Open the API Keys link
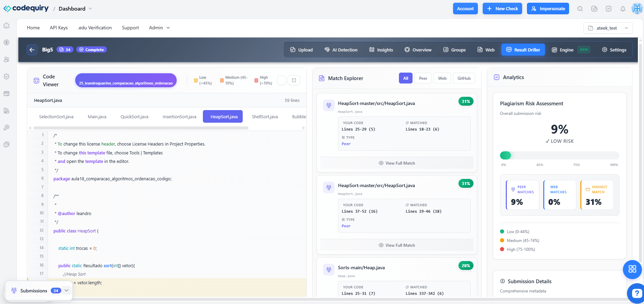 pyautogui.click(x=59, y=28)
